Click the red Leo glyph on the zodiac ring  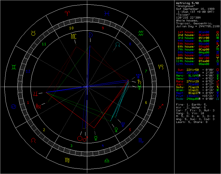tap(33, 140)
